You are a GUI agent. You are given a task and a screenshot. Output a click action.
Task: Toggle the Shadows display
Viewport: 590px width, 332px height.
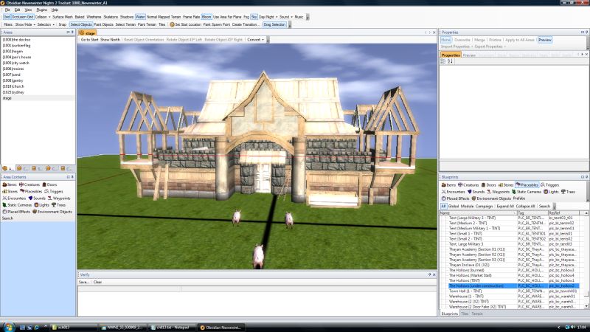click(127, 17)
